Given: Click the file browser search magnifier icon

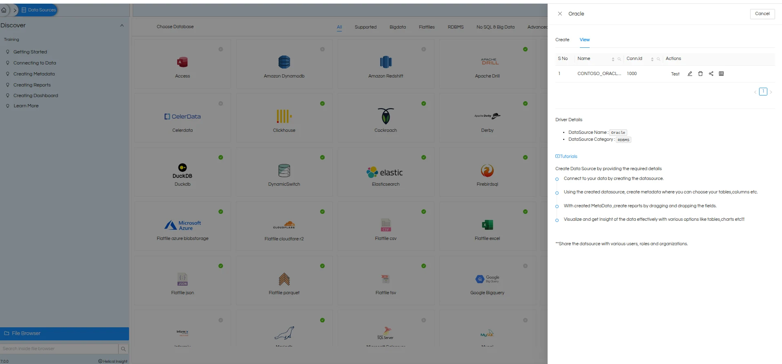Looking at the screenshot, I should 123,349.
